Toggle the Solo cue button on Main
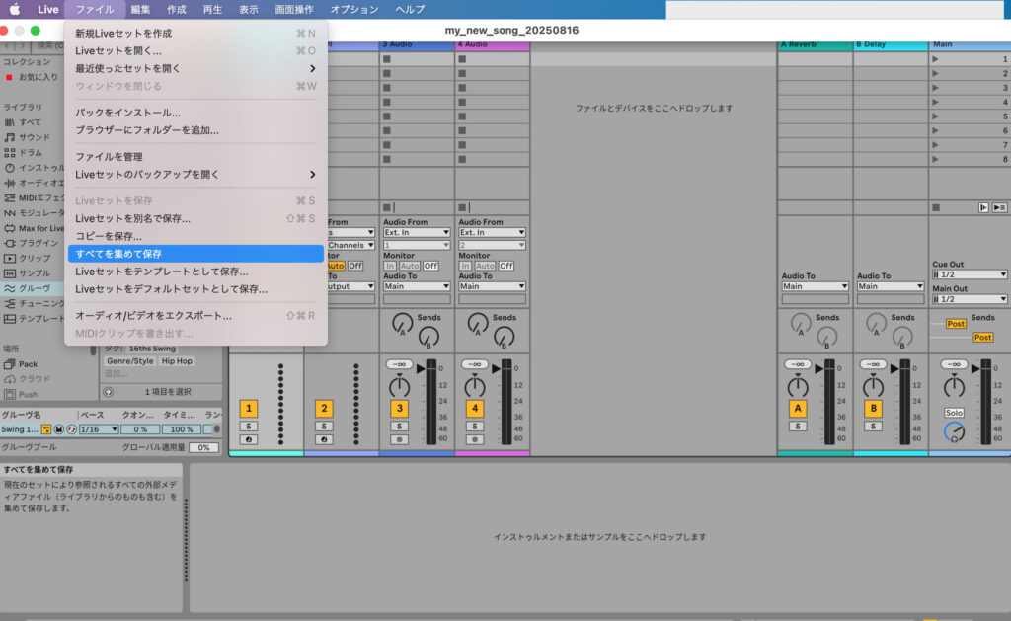This screenshot has height=621, width=1011. pyautogui.click(x=954, y=413)
